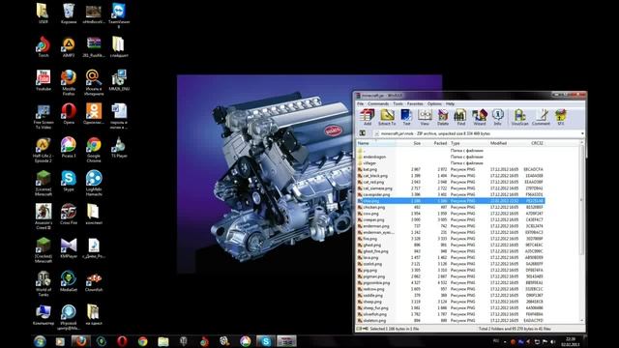Select the Skype desktop shortcut
This screenshot has height=348, width=619.
point(69,181)
